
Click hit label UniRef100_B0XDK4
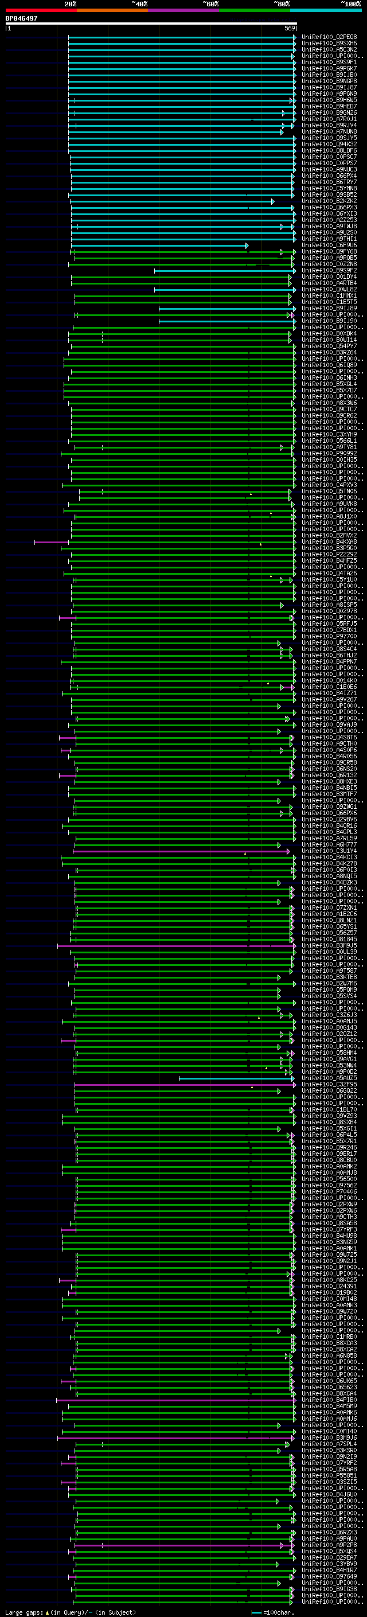pos(329,333)
